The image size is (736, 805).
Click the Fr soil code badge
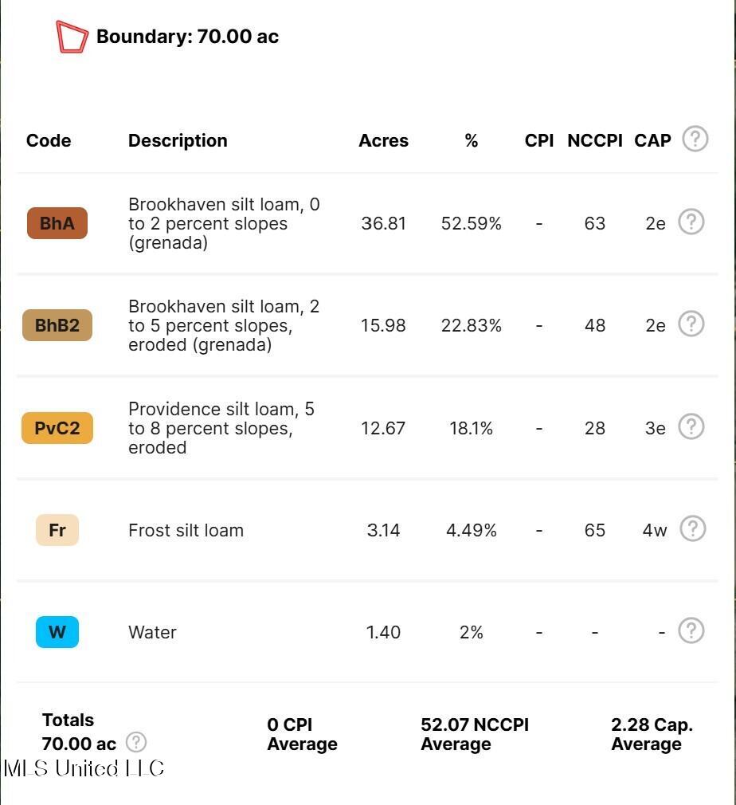tap(57, 530)
